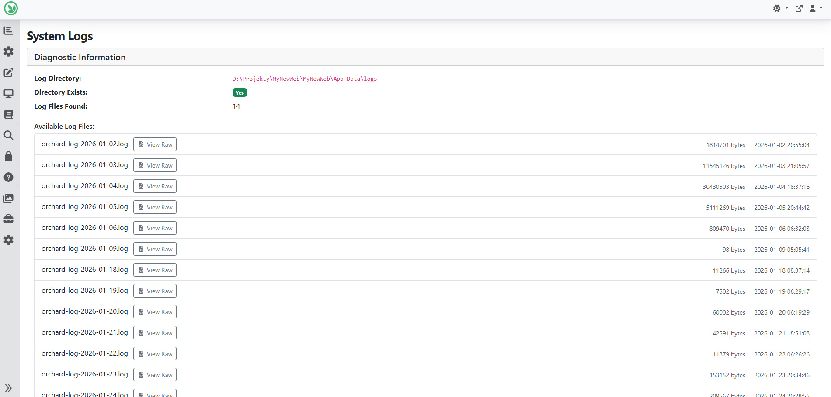The height and width of the screenshot is (397, 831).
Task: View raw orchard-log-2026-01-03.log
Action: [x=155, y=165]
